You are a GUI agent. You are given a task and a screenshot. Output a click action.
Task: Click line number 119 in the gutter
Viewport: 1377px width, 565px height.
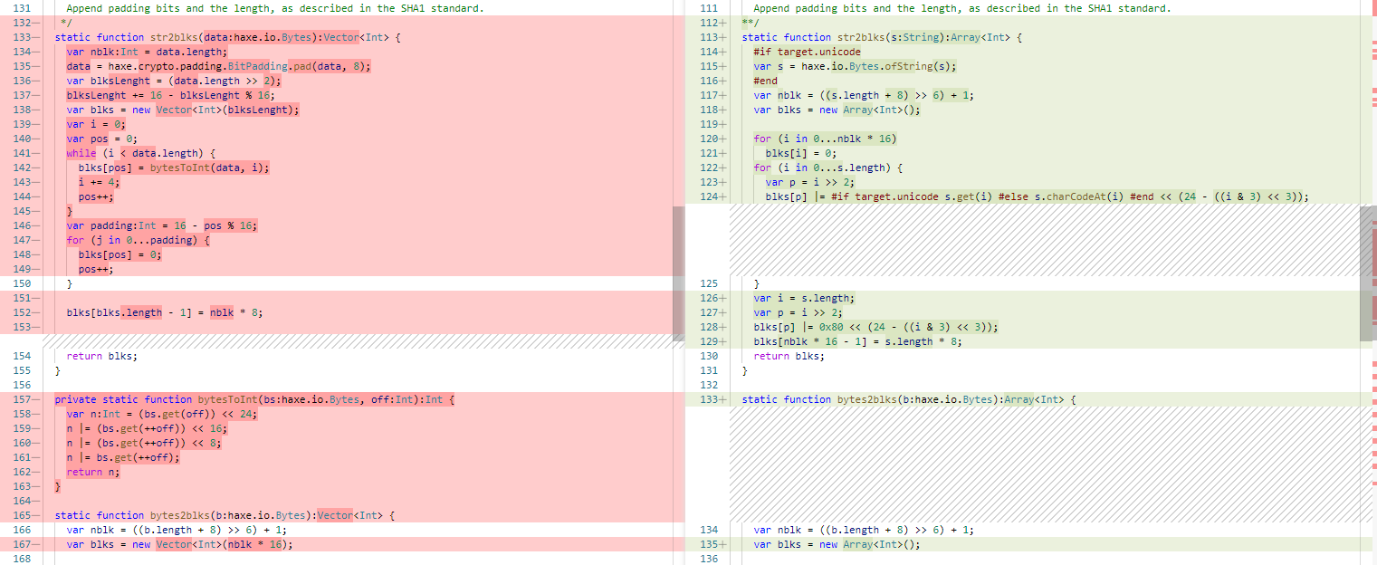click(x=709, y=124)
